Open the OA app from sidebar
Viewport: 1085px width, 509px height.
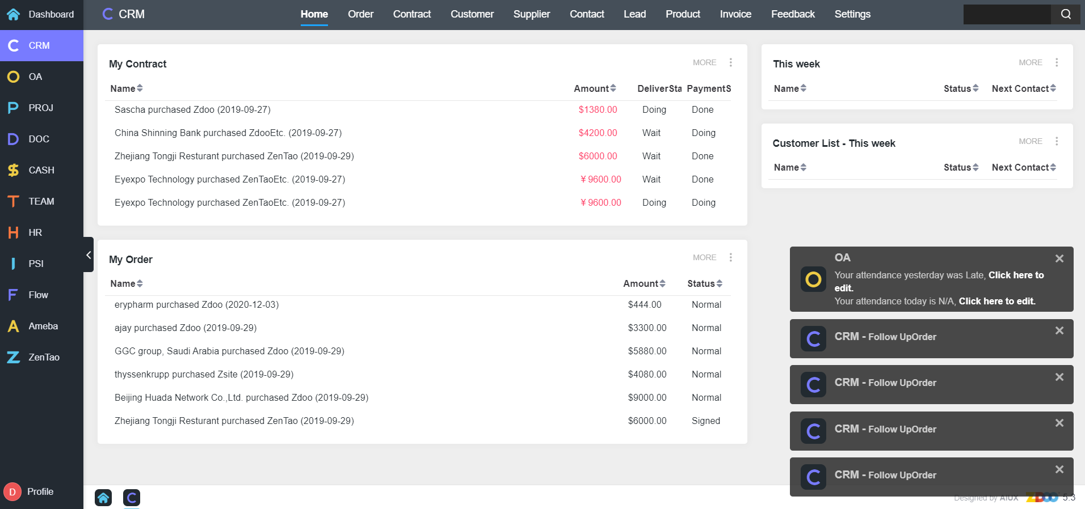pyautogui.click(x=35, y=77)
